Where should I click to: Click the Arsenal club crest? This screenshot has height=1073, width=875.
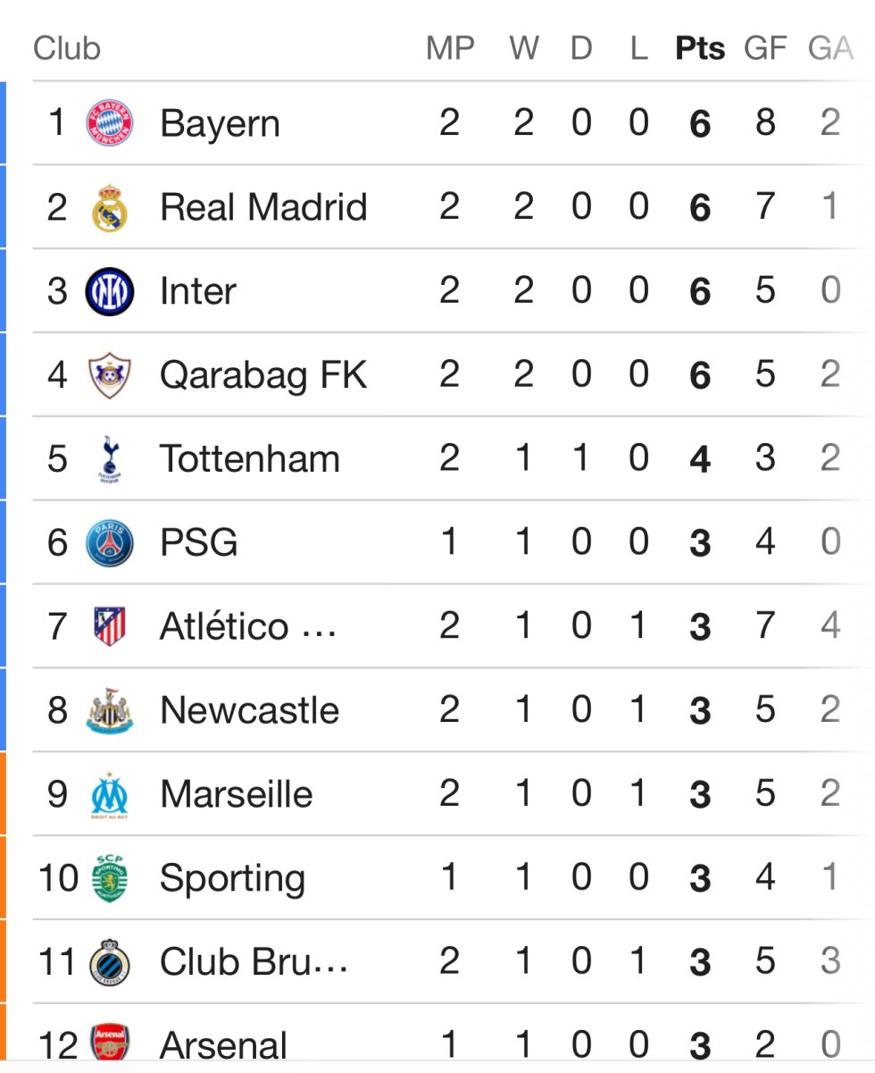(x=110, y=1044)
